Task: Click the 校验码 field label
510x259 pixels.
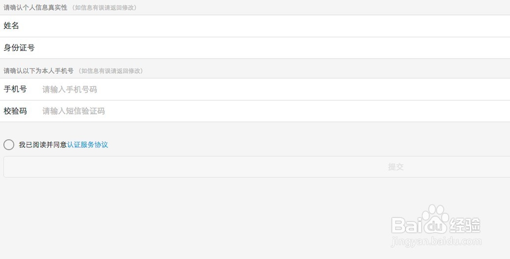Action: (15, 111)
